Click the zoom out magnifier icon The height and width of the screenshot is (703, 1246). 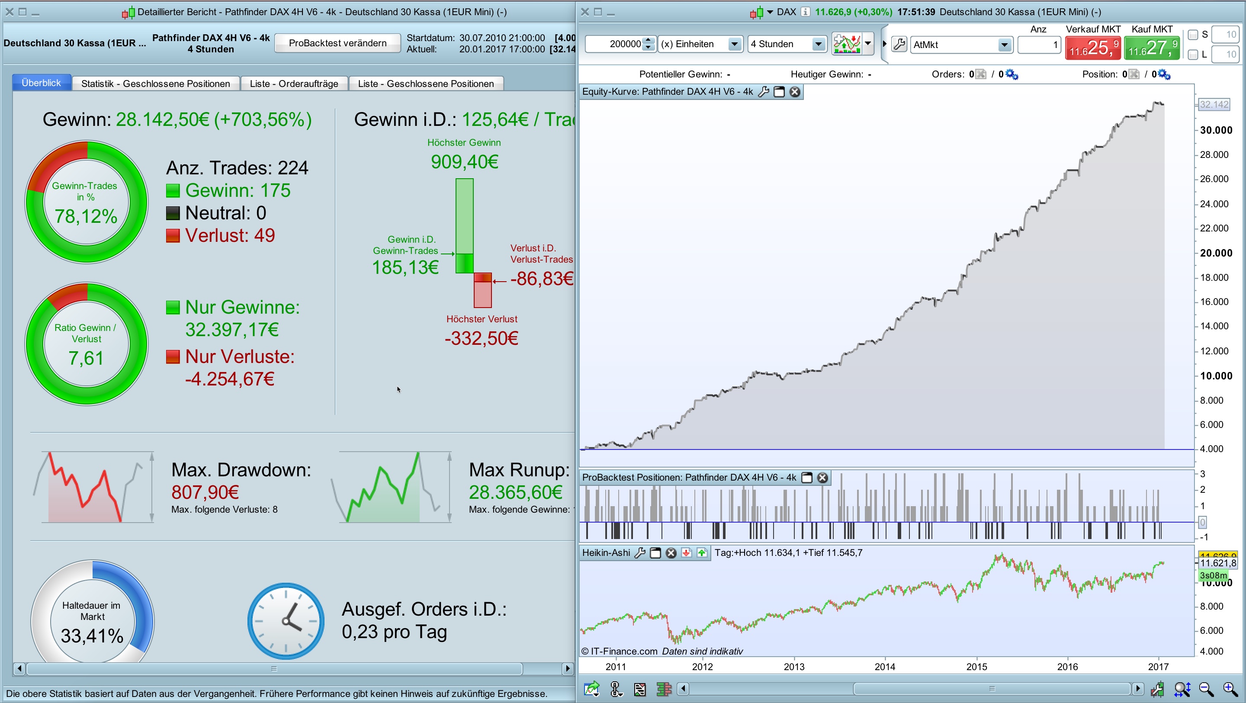1206,689
